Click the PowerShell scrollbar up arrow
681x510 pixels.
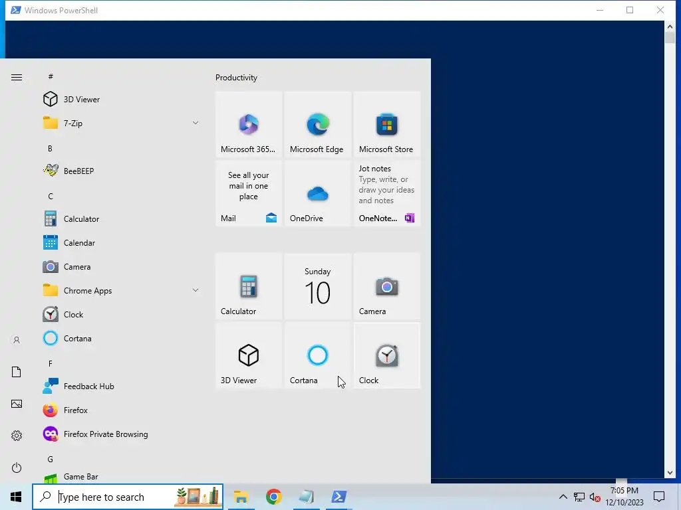click(x=669, y=27)
